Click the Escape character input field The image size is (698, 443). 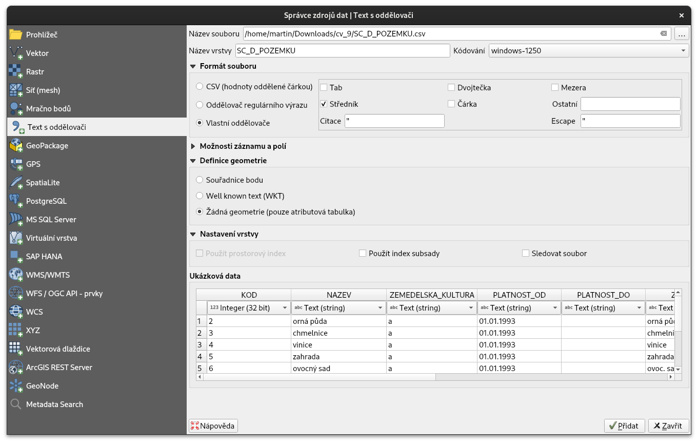coord(630,121)
